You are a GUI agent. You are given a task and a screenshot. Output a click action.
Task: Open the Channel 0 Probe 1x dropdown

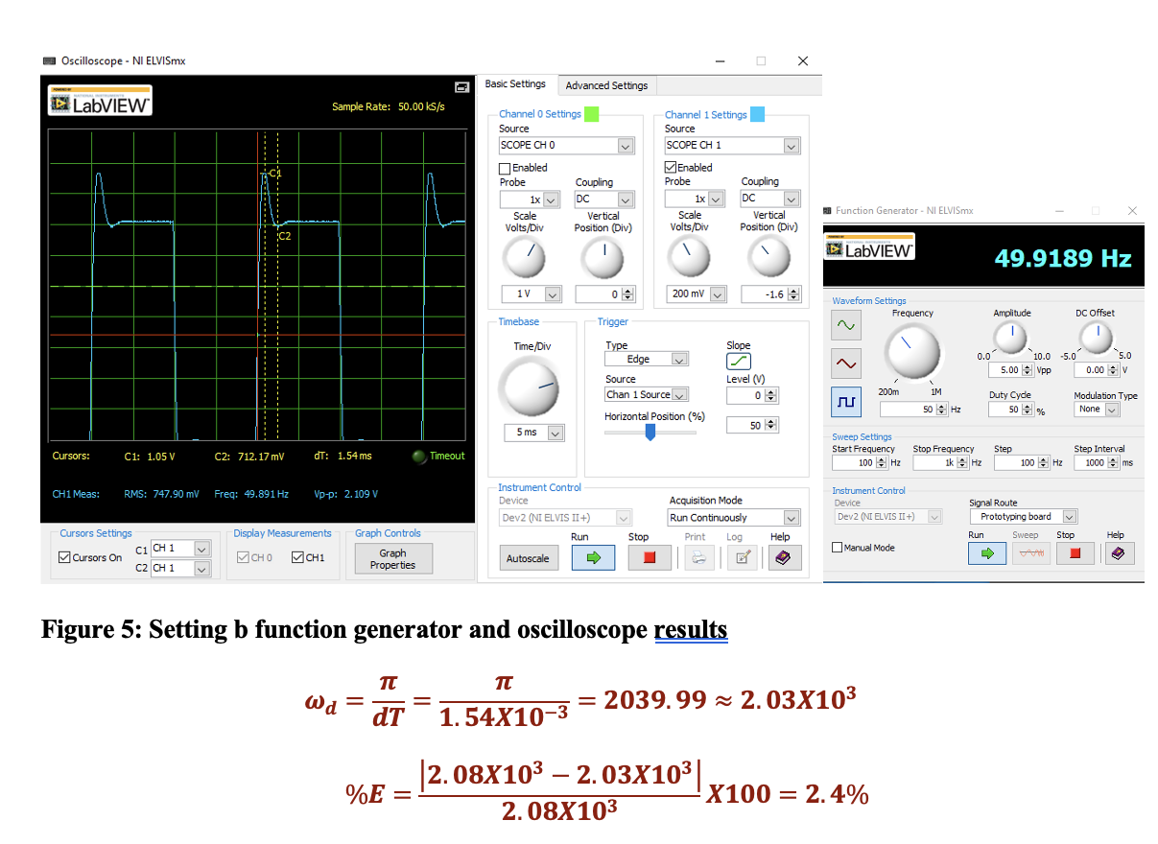pos(530,199)
